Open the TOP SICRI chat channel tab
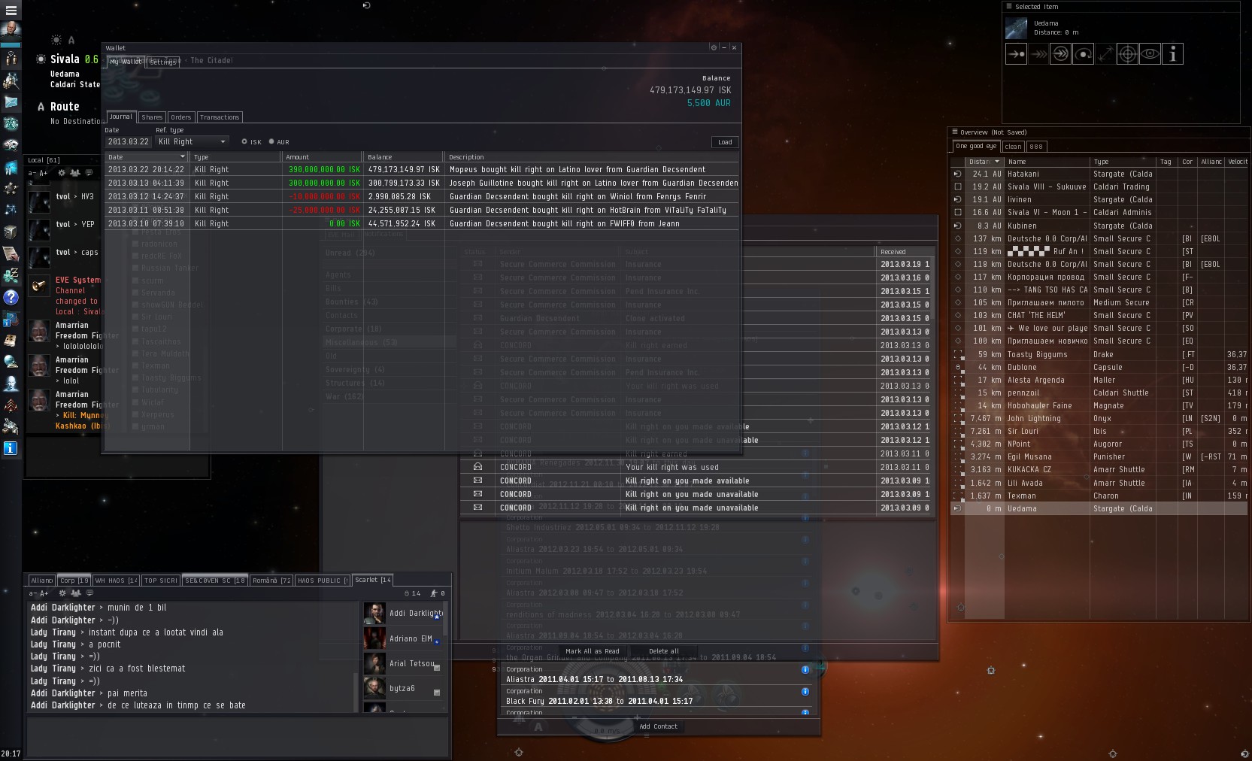 pyautogui.click(x=160, y=581)
